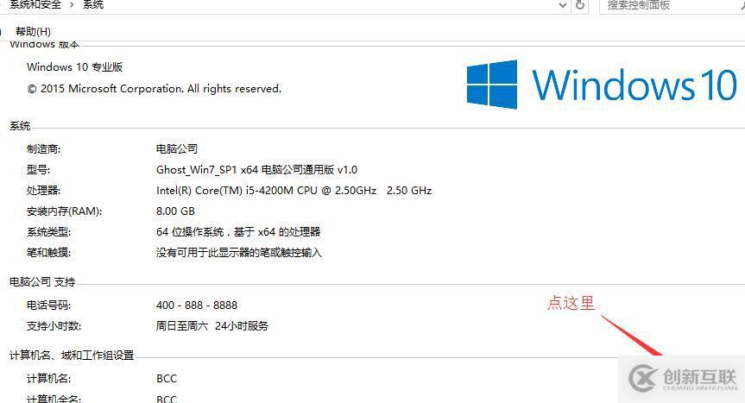Click the 计算机名、域和工作组设置 section heading
745x403 pixels.
72,355
